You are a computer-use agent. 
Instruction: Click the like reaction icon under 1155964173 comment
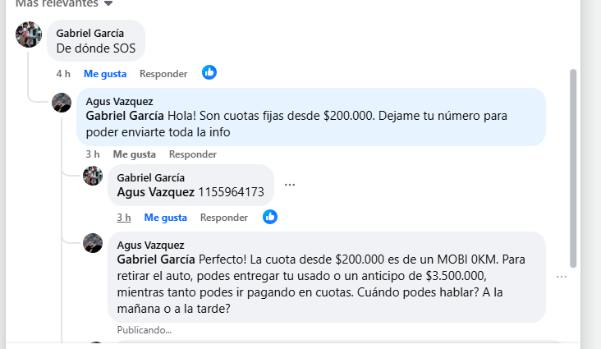[270, 218]
